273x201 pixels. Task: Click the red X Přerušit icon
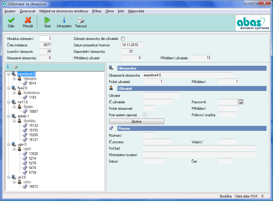click(x=28, y=20)
